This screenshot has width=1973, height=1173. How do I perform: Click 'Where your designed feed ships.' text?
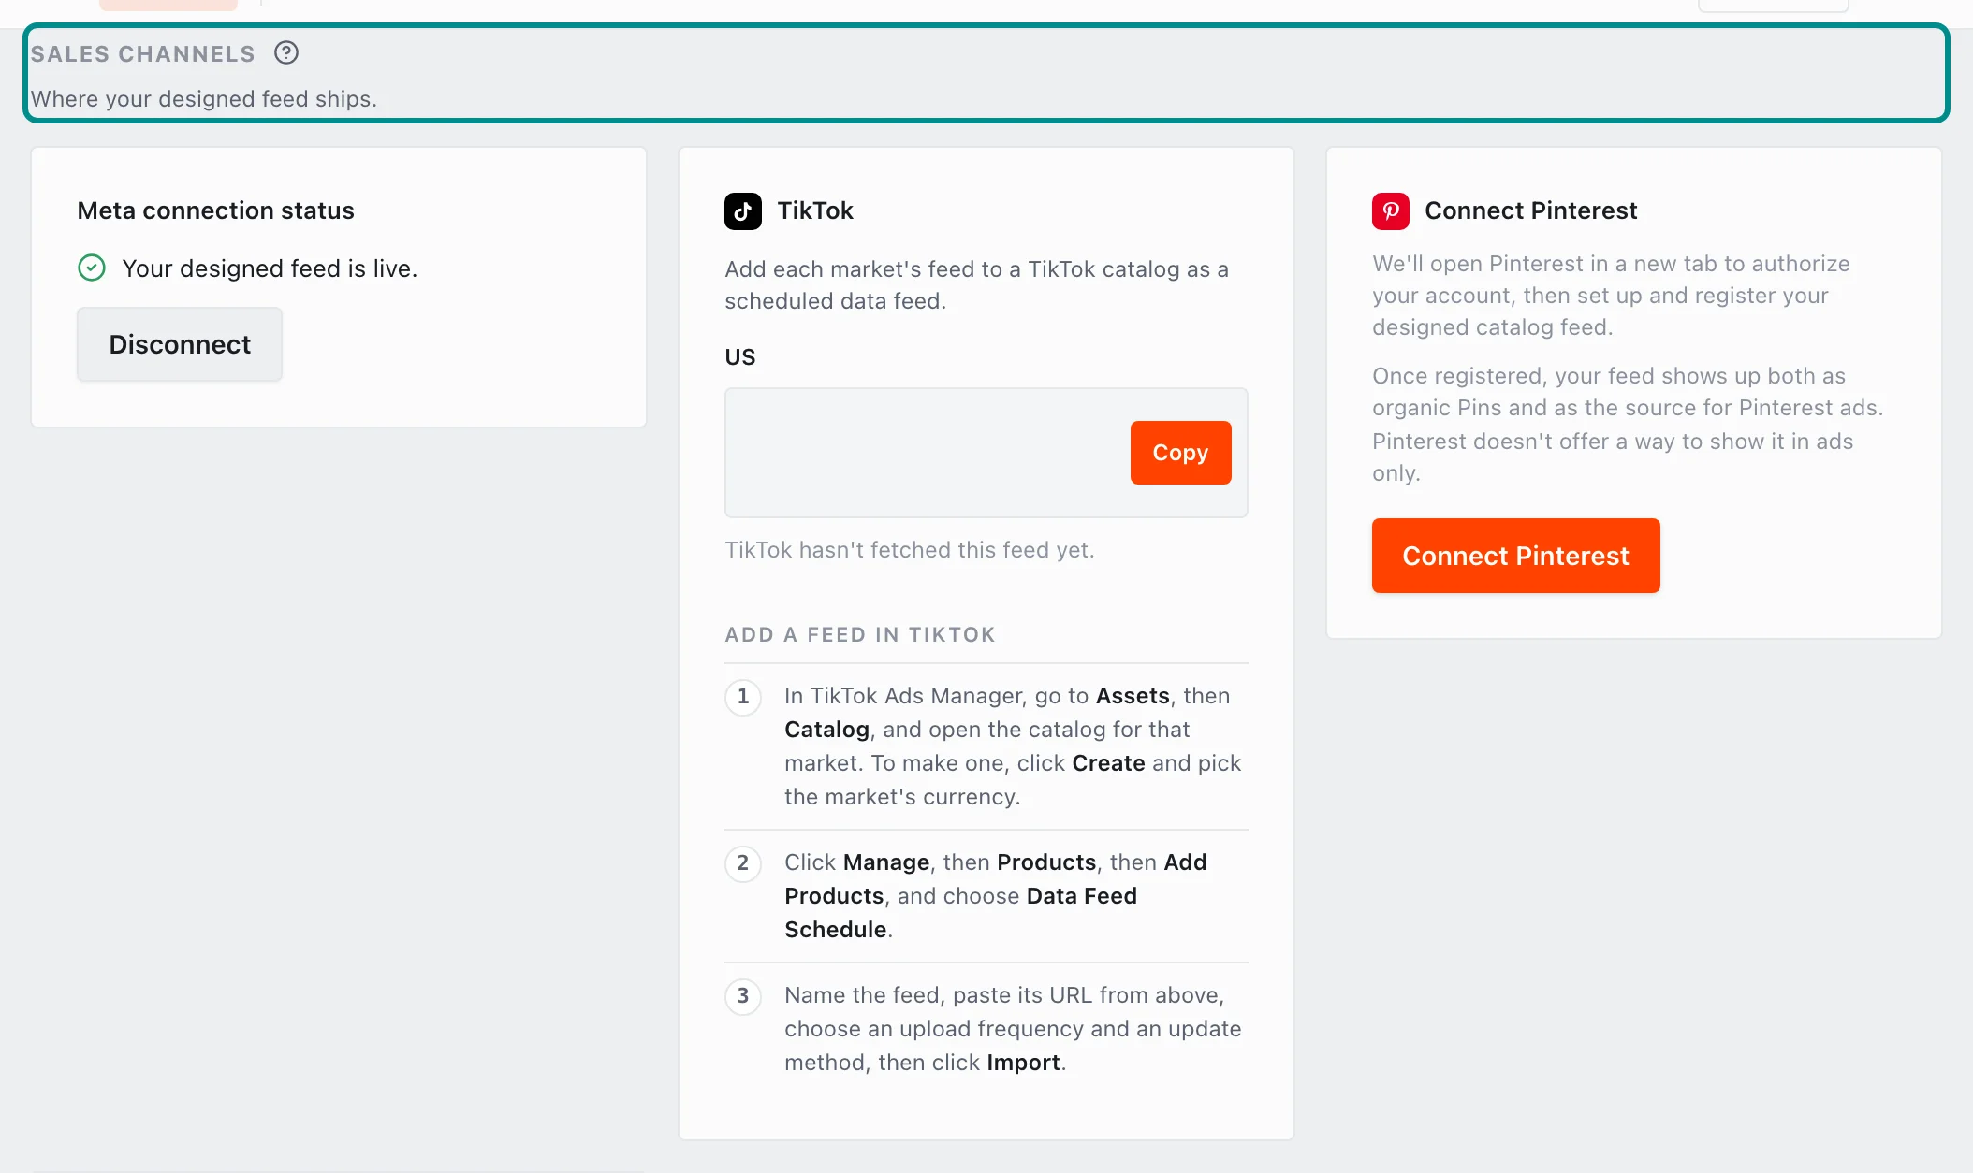(204, 99)
